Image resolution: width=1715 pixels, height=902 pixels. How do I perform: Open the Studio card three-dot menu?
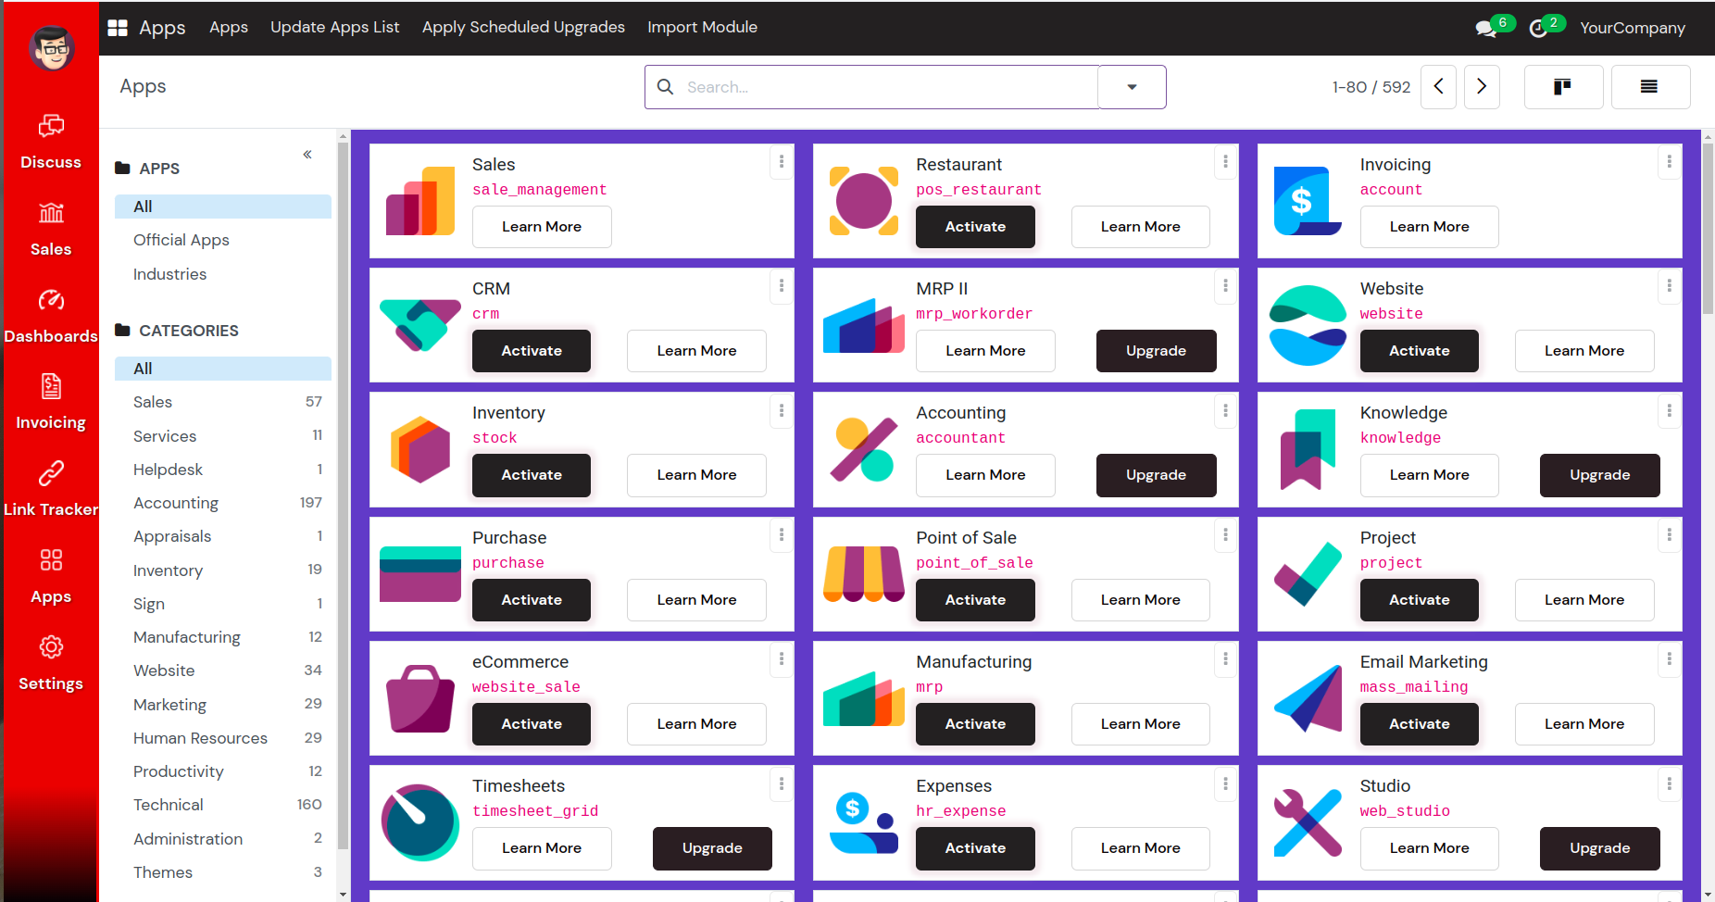point(1669,783)
